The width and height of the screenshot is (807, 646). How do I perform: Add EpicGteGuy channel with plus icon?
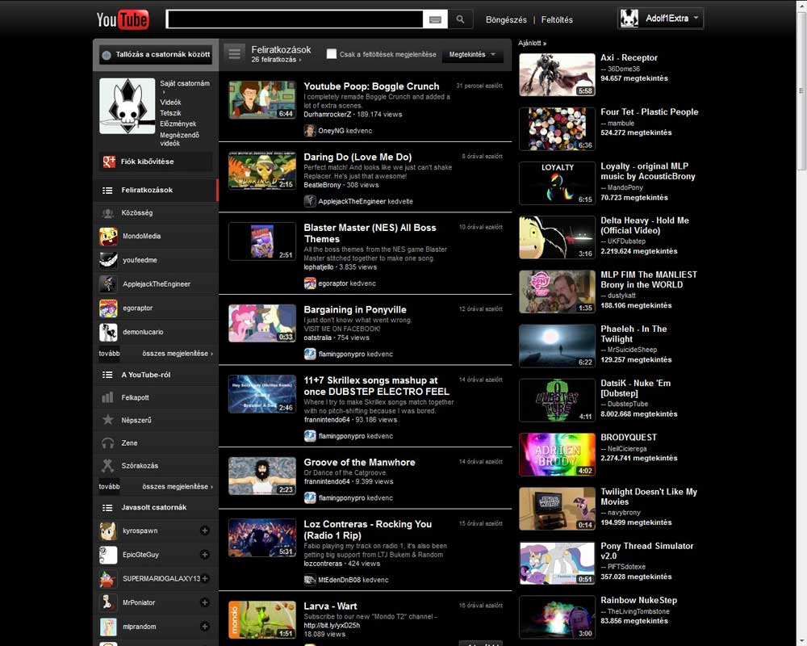(204, 555)
